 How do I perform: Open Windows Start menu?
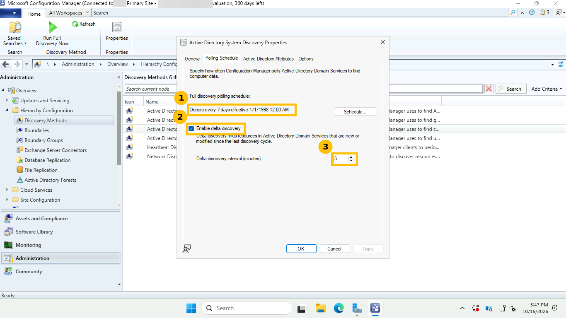pos(191,308)
